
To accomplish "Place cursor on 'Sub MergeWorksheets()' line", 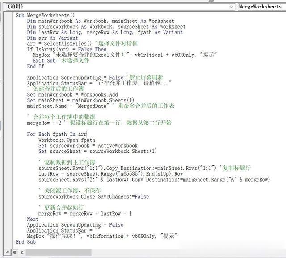I will tap(45, 15).
